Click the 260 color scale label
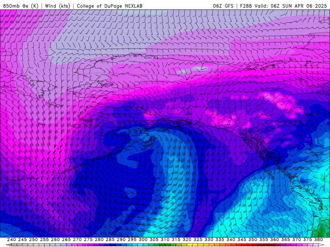Image resolution: width=330 pixels, height=247 pixels. click(x=55, y=240)
